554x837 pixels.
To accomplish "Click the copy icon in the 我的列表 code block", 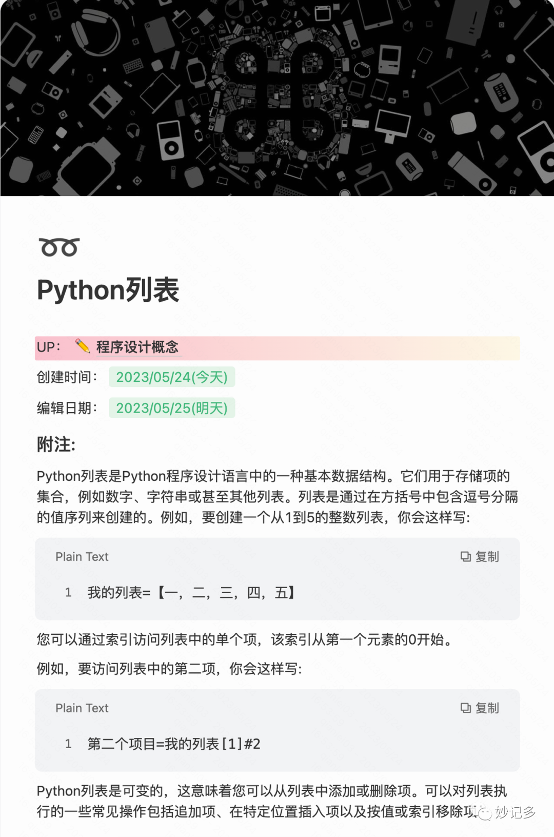I will pyautogui.click(x=465, y=557).
